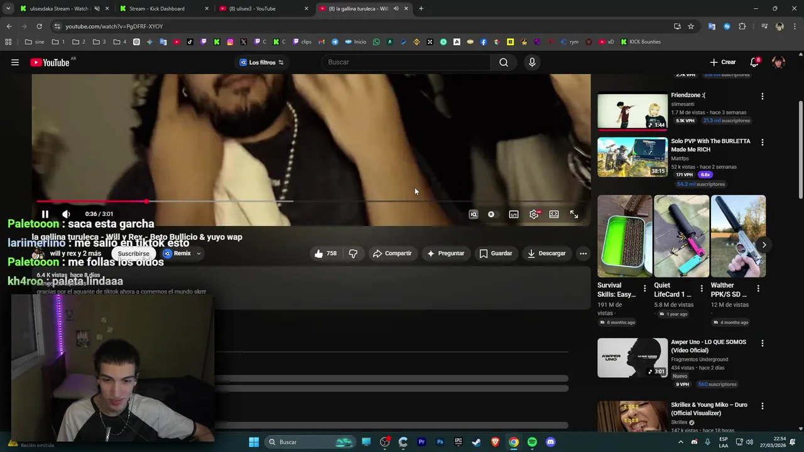Toggle subtitles in the video player
The width and height of the screenshot is (804, 452).
click(514, 214)
